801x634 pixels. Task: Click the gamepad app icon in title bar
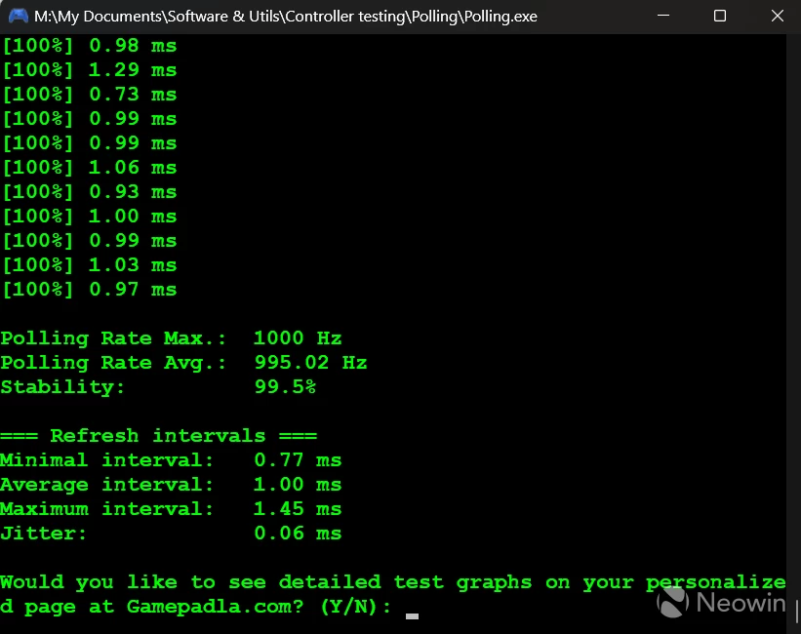(19, 16)
